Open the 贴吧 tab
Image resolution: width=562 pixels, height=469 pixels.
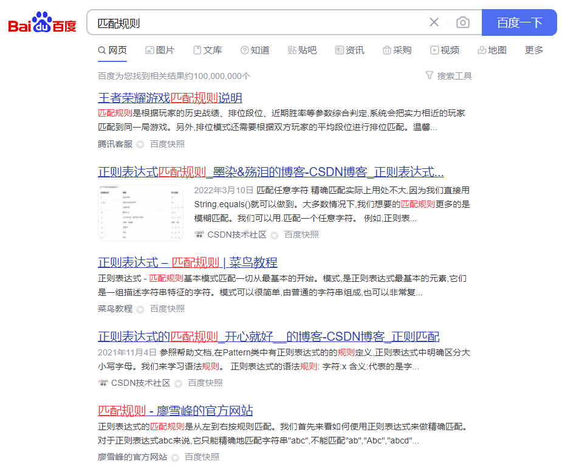(x=302, y=50)
